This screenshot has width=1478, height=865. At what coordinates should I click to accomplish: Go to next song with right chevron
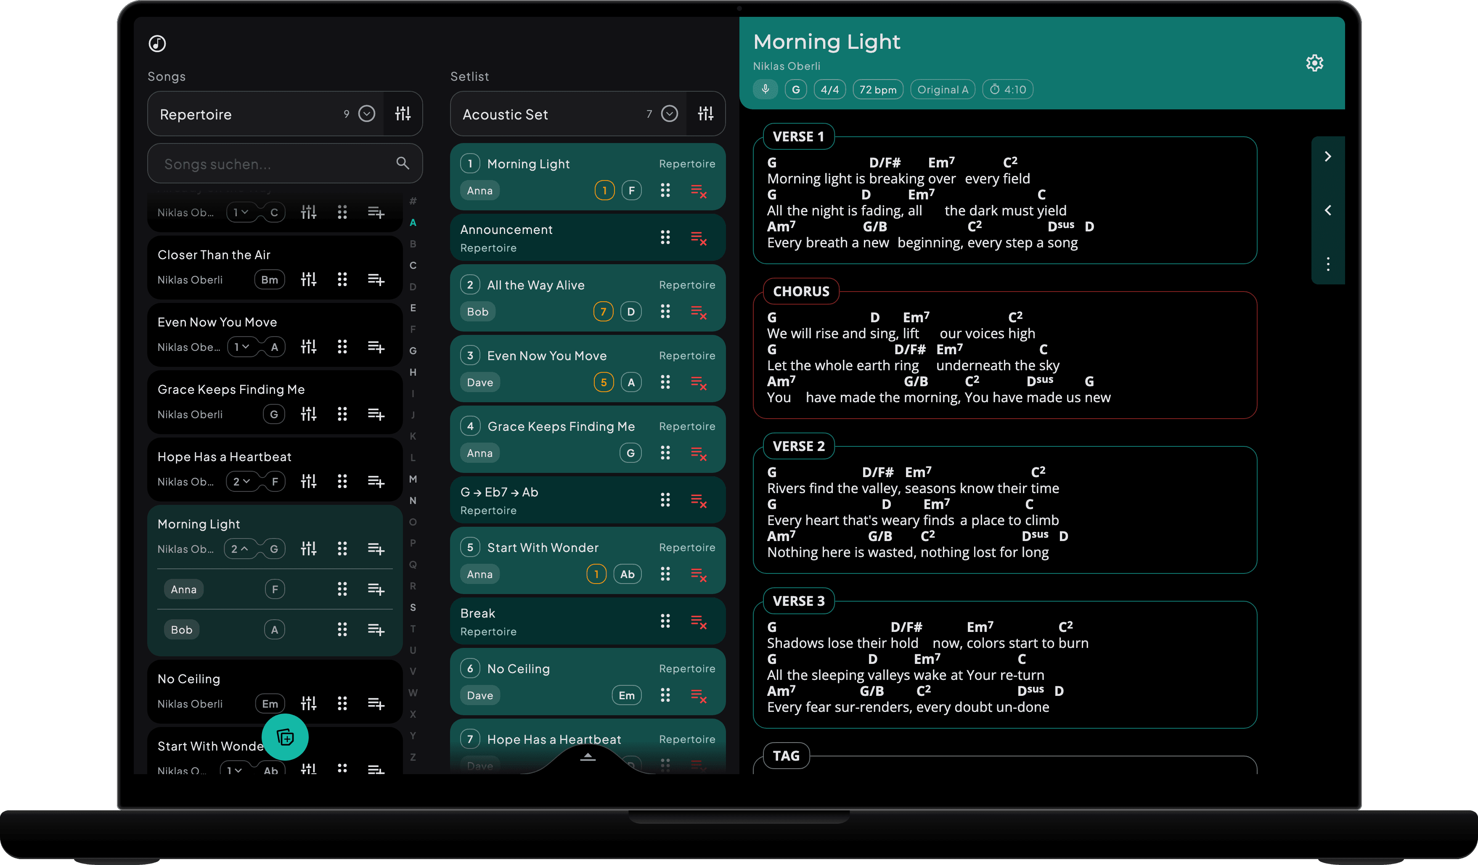click(1328, 156)
